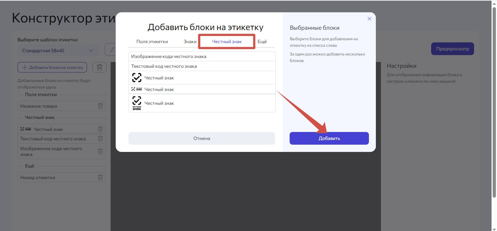Remove the Номер этикетки block
This screenshot has height=231, width=497.
click(x=100, y=177)
